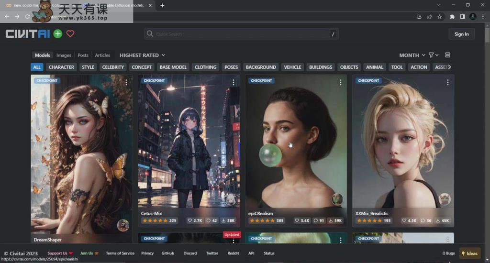Viewport: 490px width, 263px height.
Task: Select the ALL category filter
Action: (x=37, y=67)
